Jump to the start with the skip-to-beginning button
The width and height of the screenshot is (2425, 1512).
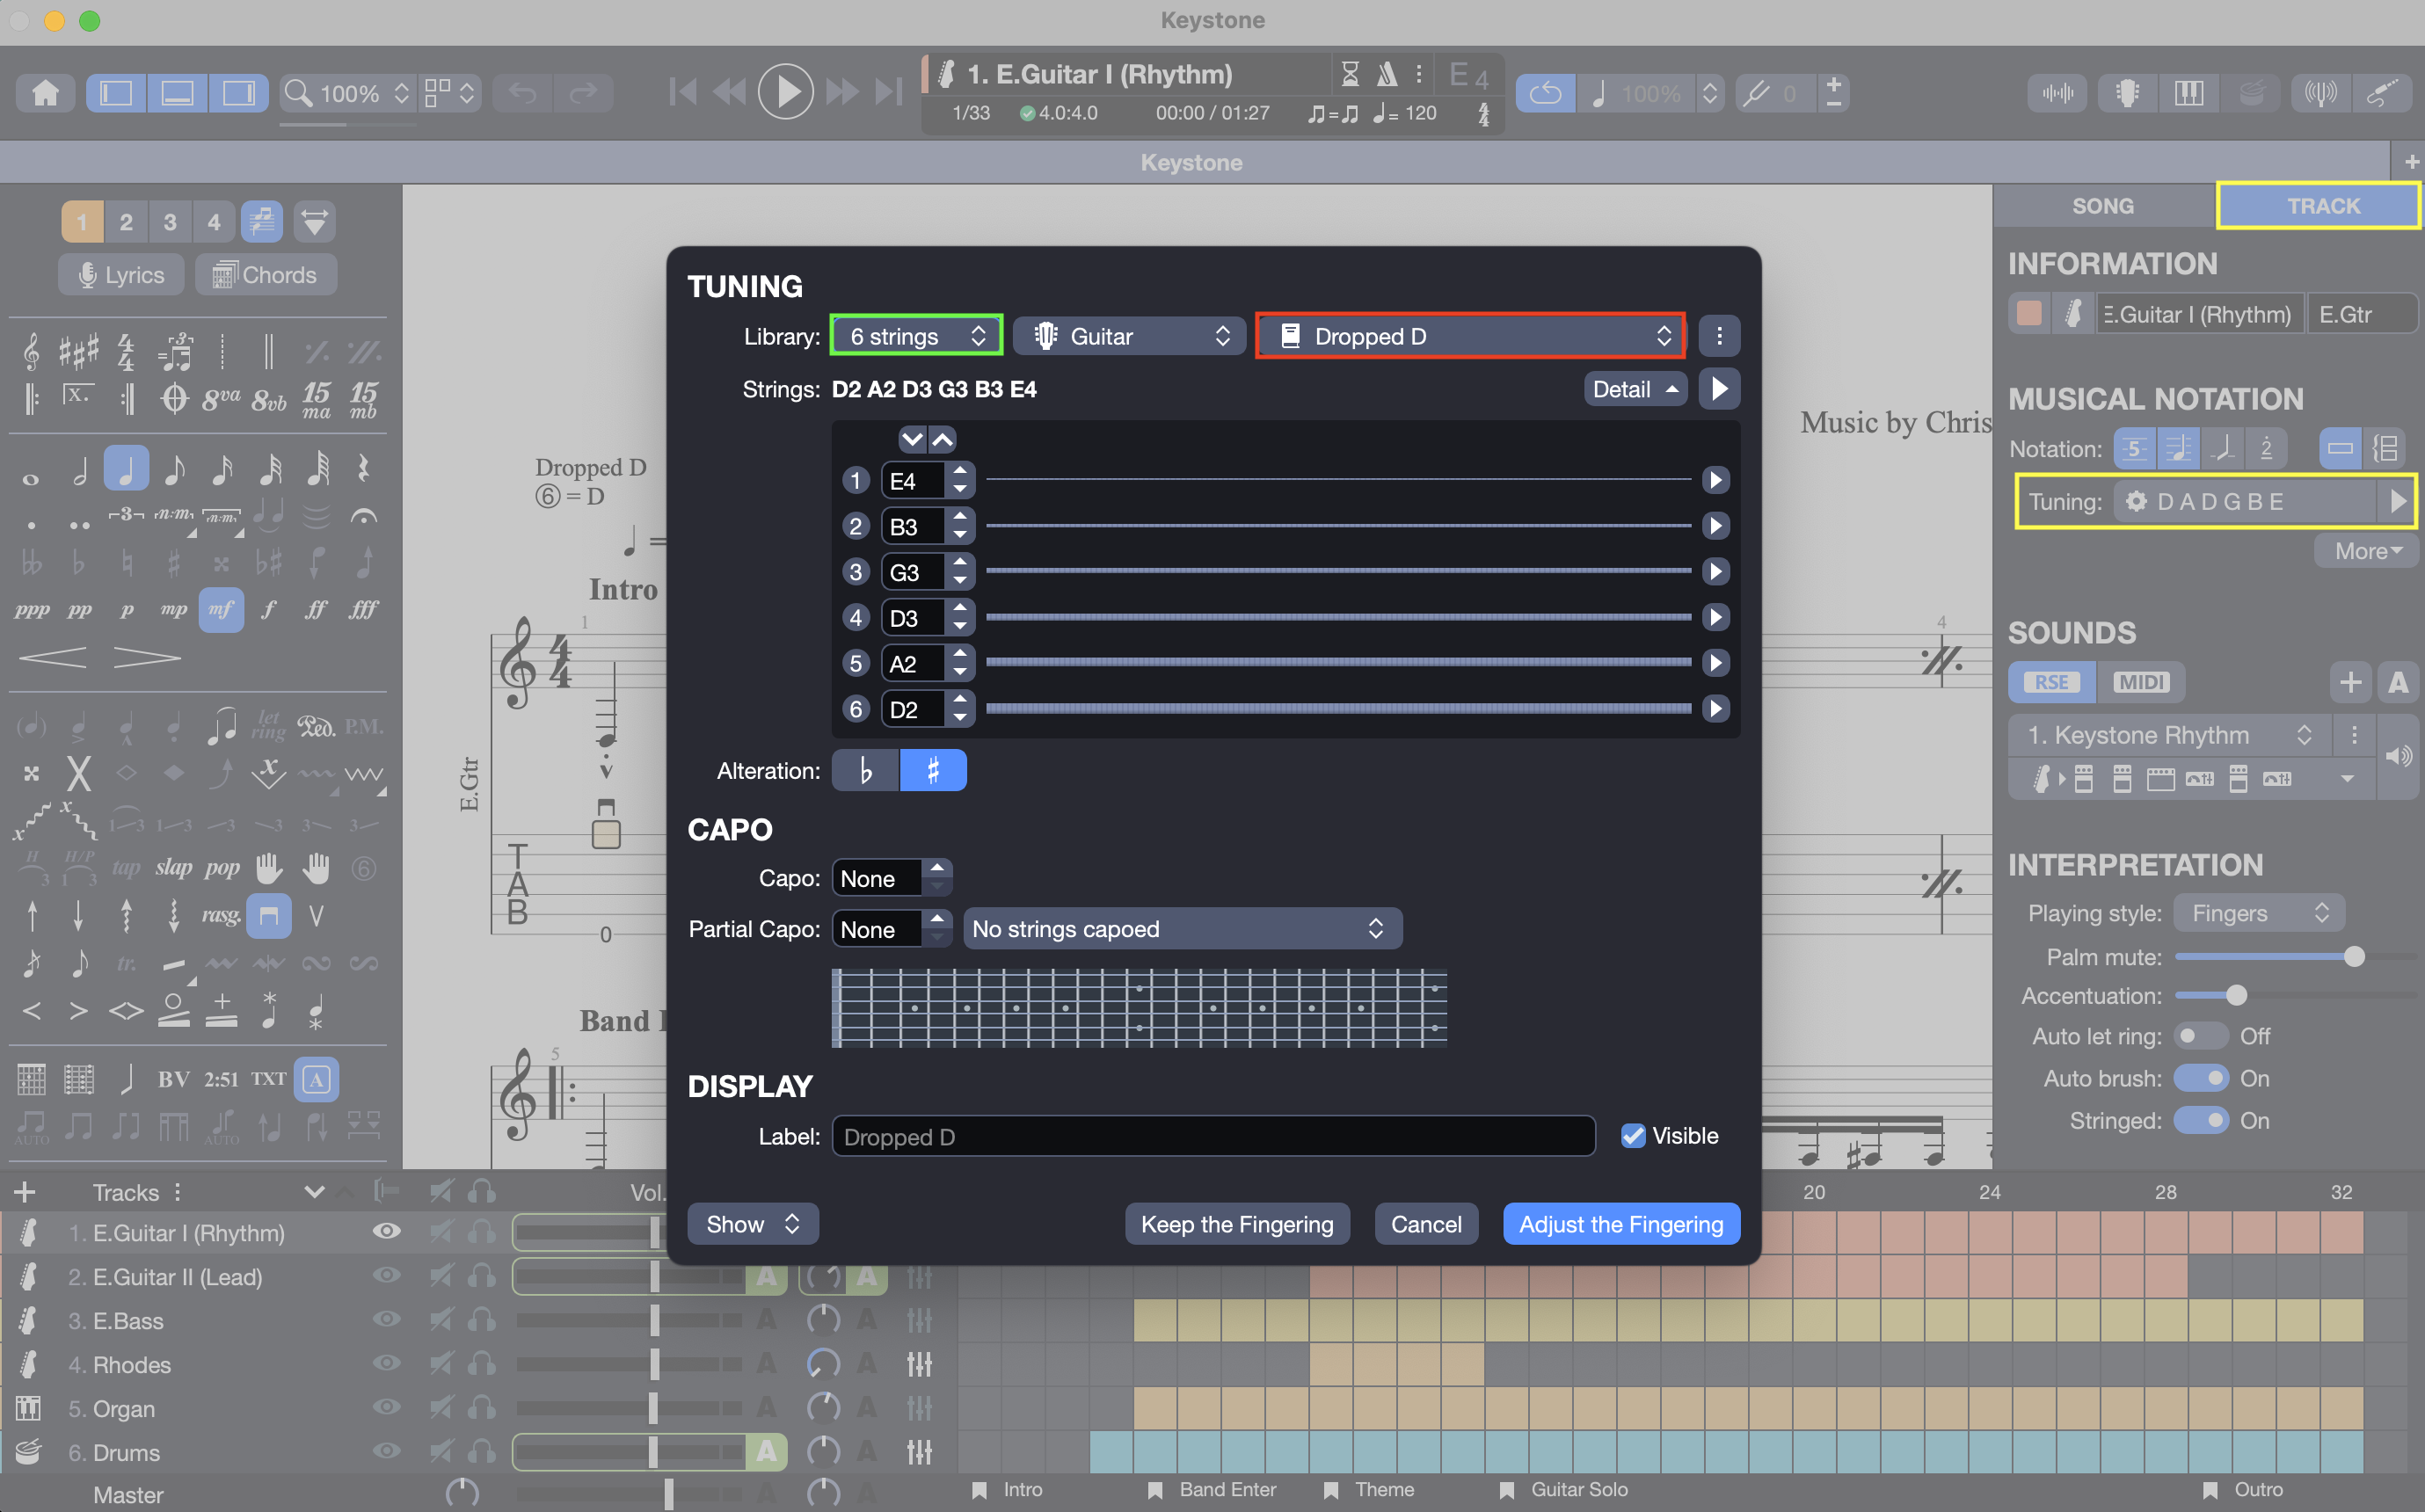point(683,93)
